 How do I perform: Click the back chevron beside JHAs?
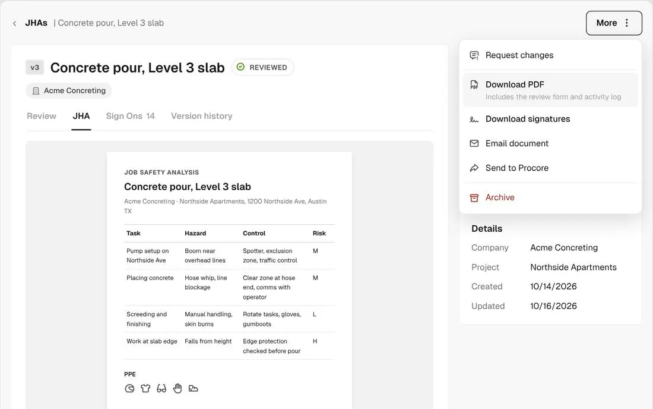point(15,23)
